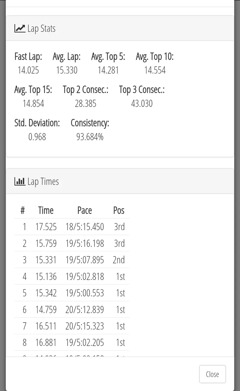The width and height of the screenshot is (240, 391).
Task: Click the Avg. Top 10 label
Action: point(155,56)
